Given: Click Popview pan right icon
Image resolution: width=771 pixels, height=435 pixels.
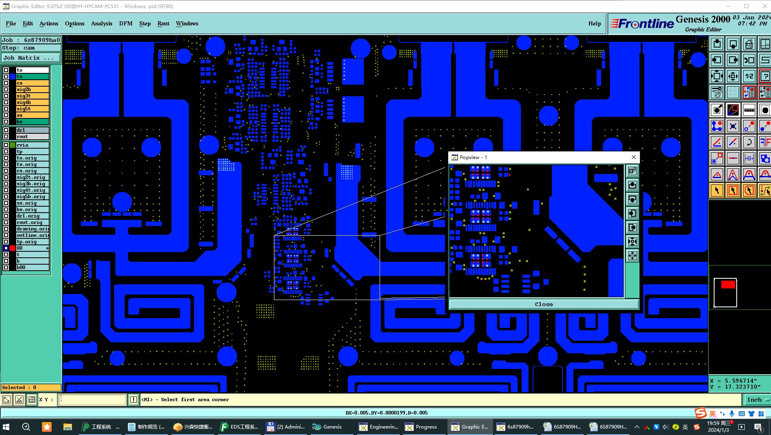Looking at the screenshot, I should click(632, 228).
